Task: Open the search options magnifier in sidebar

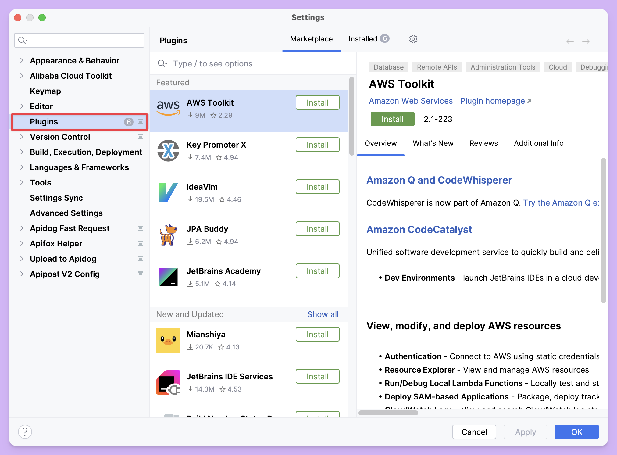Action: (22, 40)
